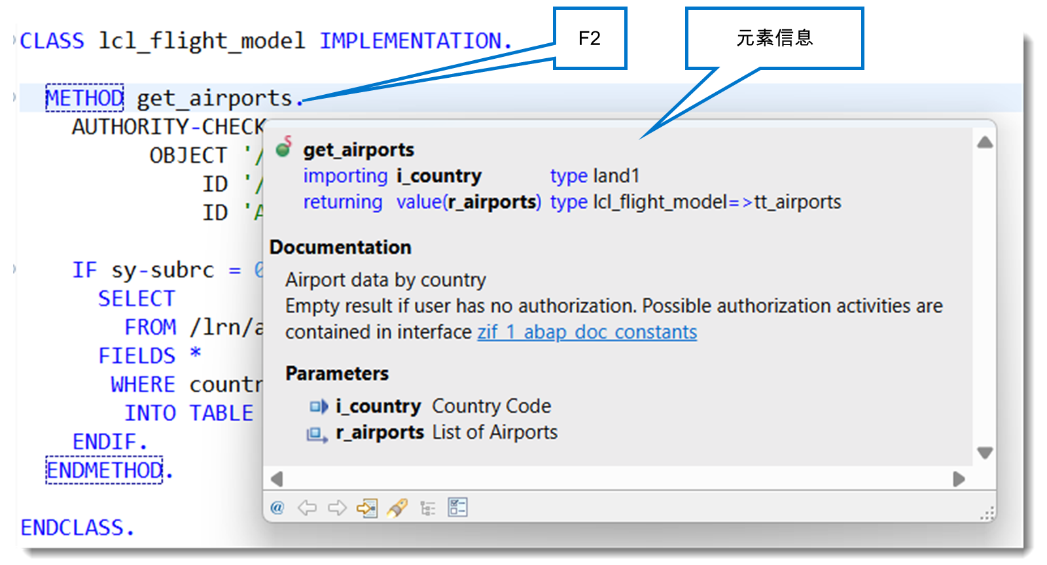1047x565 pixels.
Task: Click the popup scroll right arrow
Action: tap(959, 479)
